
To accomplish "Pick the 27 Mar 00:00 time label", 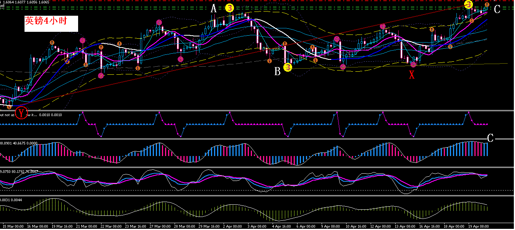I will click(160, 226).
